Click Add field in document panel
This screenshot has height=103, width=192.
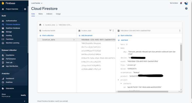(x=123, y=40)
